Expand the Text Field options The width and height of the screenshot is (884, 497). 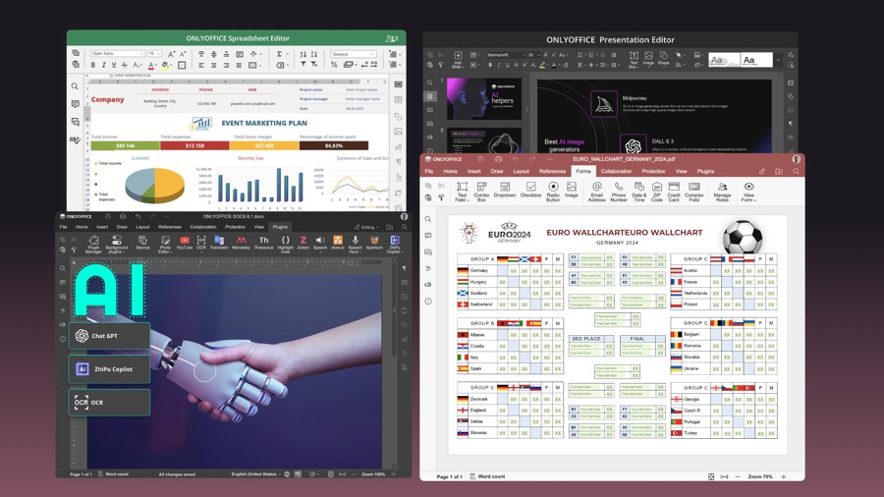pos(462,192)
